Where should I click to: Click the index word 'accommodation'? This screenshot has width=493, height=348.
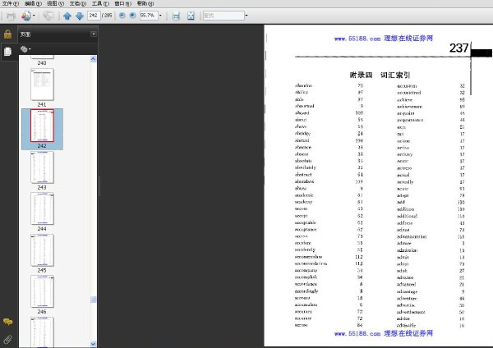(311, 263)
